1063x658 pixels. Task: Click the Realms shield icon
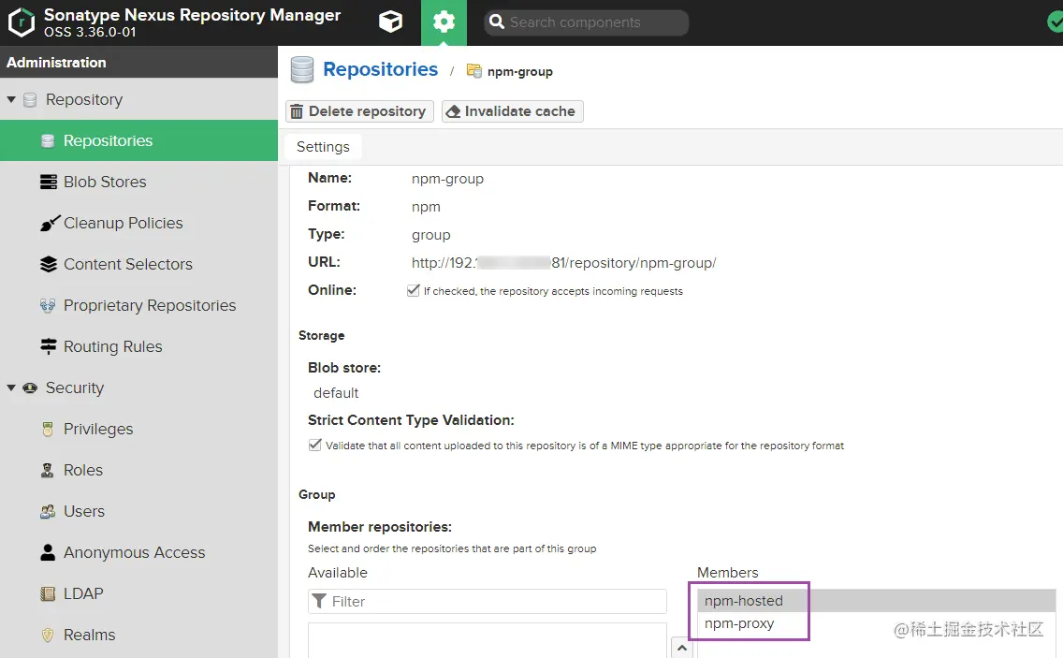pyautogui.click(x=48, y=636)
